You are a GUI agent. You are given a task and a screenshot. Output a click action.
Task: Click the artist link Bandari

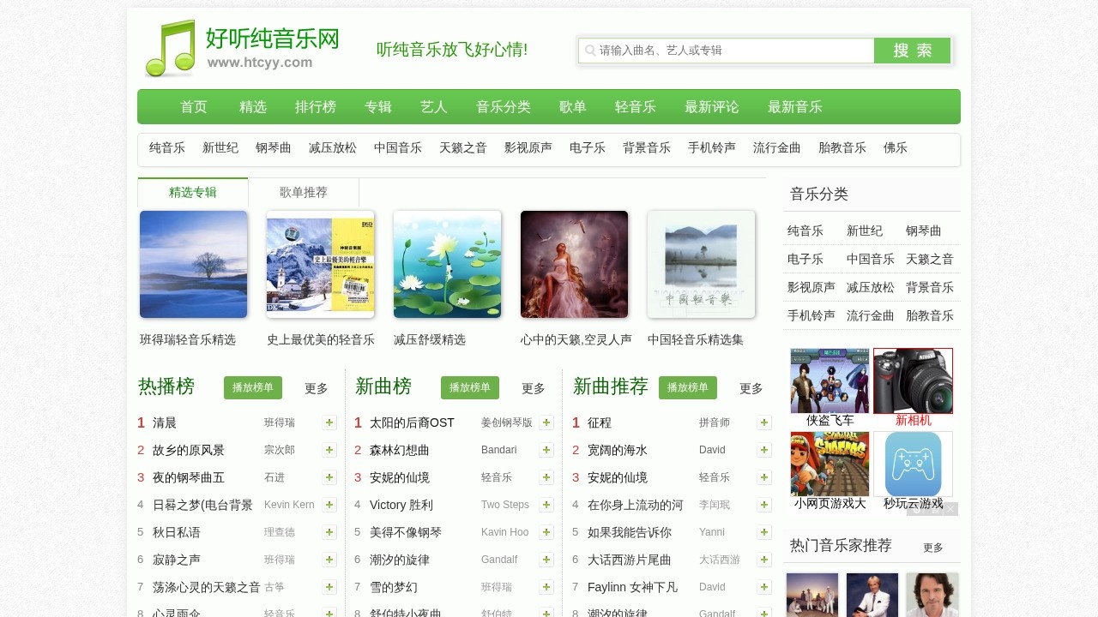point(498,450)
